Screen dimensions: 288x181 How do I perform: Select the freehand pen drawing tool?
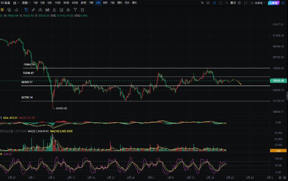pos(40,10)
